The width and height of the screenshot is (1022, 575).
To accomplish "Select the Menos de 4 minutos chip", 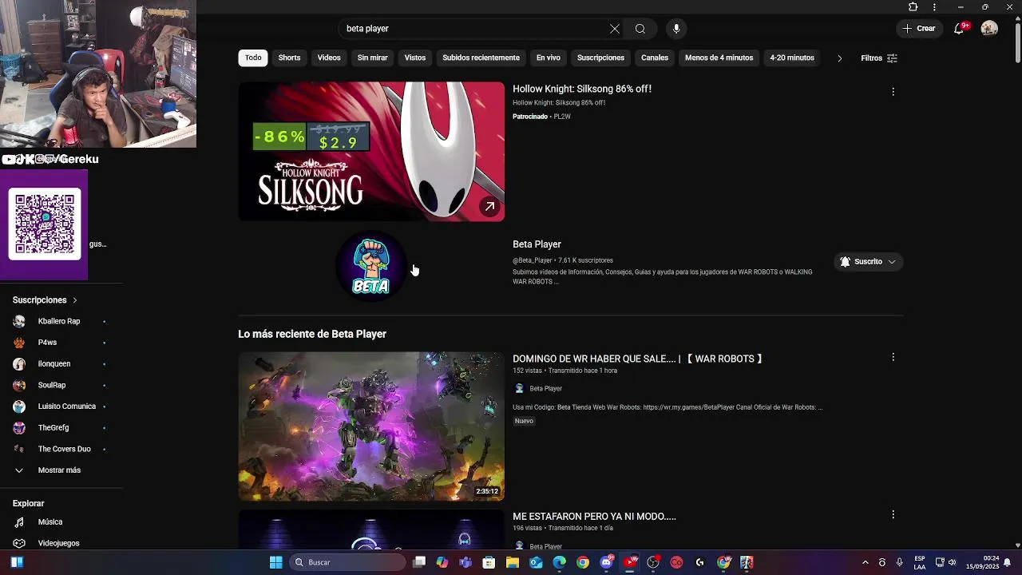I will coord(719,58).
